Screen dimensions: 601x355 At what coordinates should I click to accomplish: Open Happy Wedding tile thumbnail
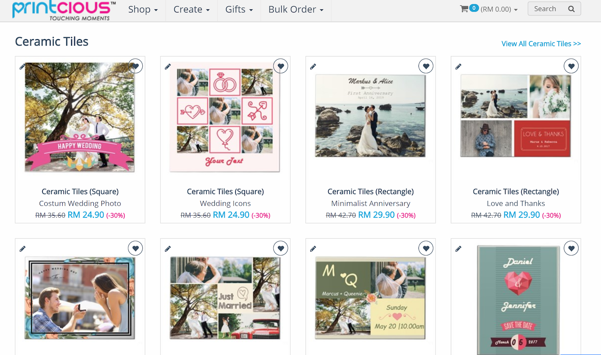pos(80,117)
